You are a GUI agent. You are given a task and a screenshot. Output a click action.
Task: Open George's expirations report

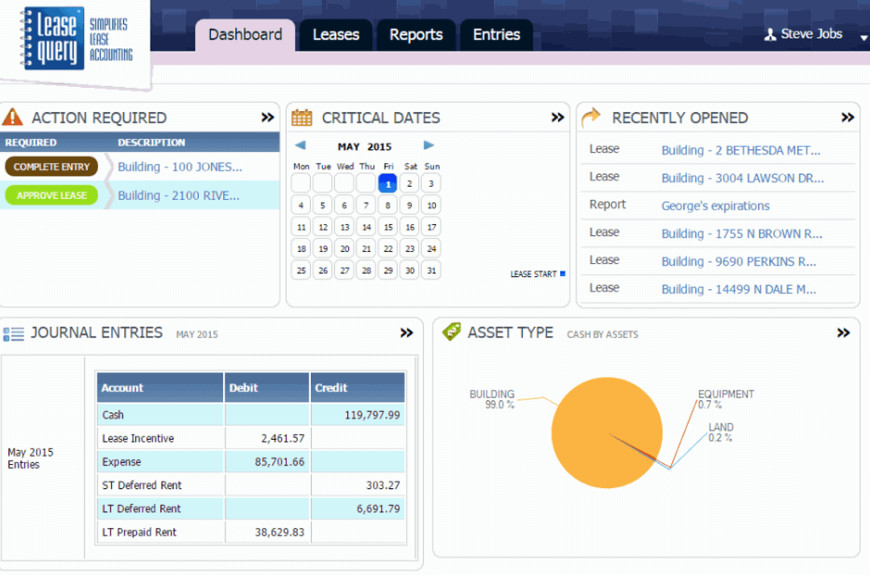(716, 205)
